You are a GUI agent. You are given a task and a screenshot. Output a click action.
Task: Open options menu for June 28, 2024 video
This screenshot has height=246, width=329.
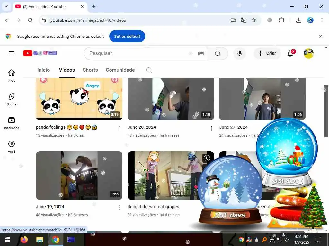coord(211,128)
